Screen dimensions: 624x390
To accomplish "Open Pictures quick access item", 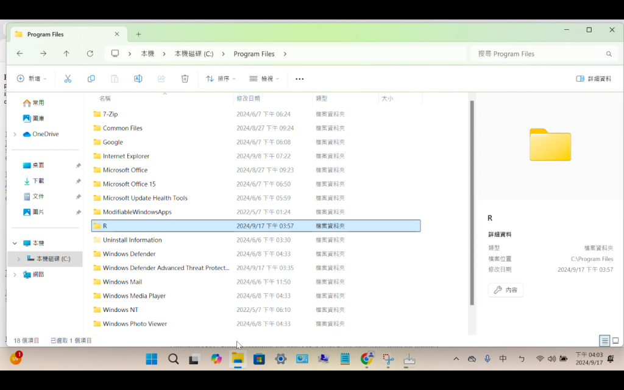I will pyautogui.click(x=34, y=212).
